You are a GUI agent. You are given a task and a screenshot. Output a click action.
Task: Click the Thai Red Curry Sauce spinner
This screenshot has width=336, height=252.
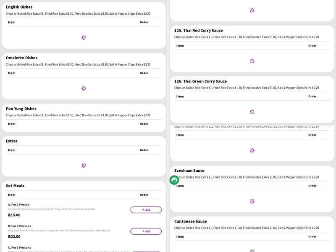(252, 61)
